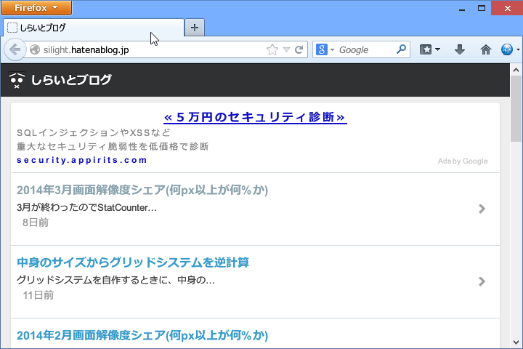The image size is (523, 349).
Task: Click the search magnifier icon
Action: [401, 49]
